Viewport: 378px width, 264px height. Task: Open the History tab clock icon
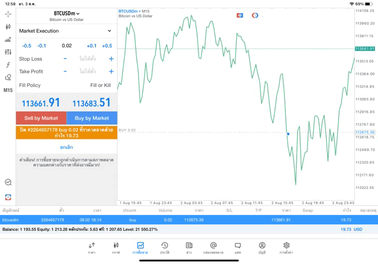tap(164, 247)
